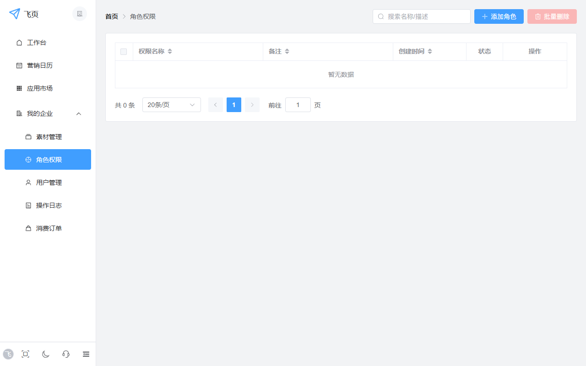Click the 添加角色 button
The width and height of the screenshot is (586, 366).
point(499,16)
